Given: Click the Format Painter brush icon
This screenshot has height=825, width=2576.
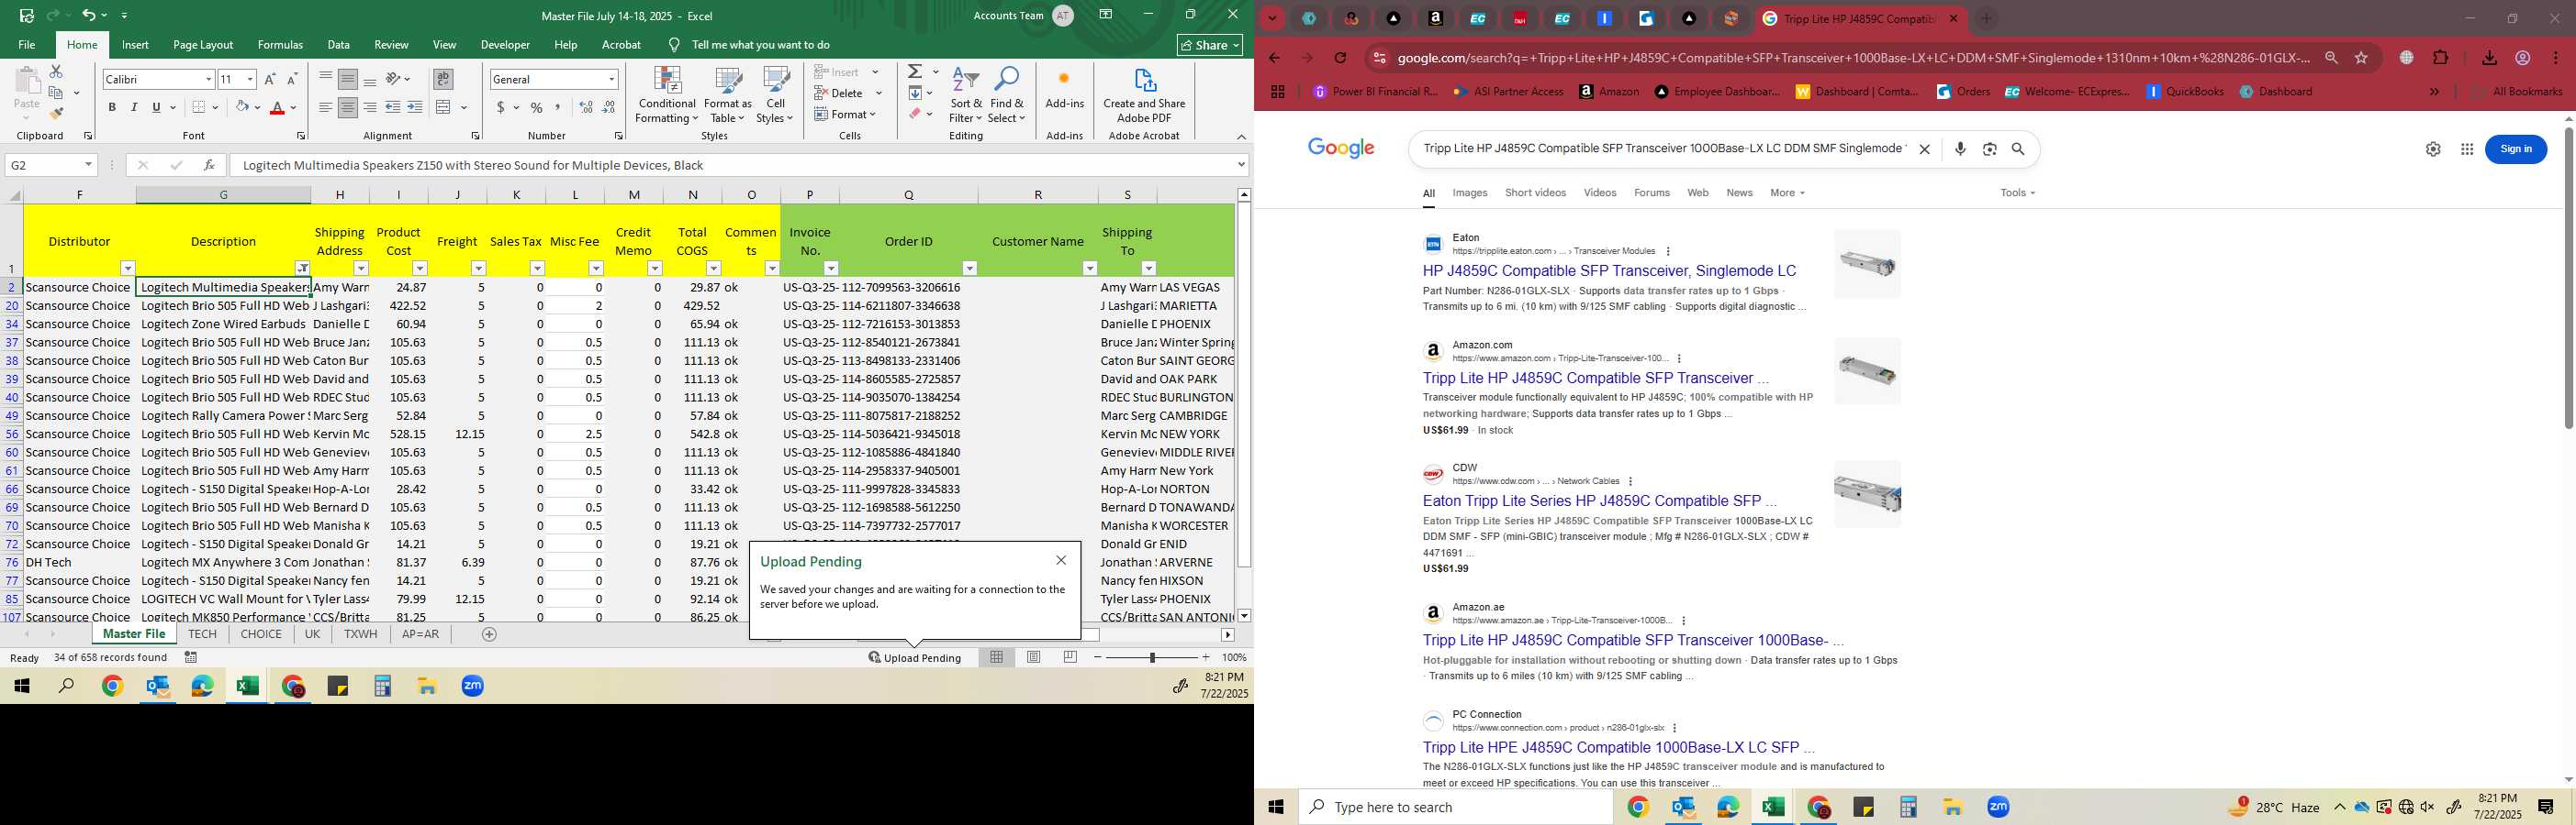Looking at the screenshot, I should click(57, 113).
